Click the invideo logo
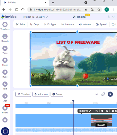The height and width of the screenshot is (135, 117). (x=9, y=17)
